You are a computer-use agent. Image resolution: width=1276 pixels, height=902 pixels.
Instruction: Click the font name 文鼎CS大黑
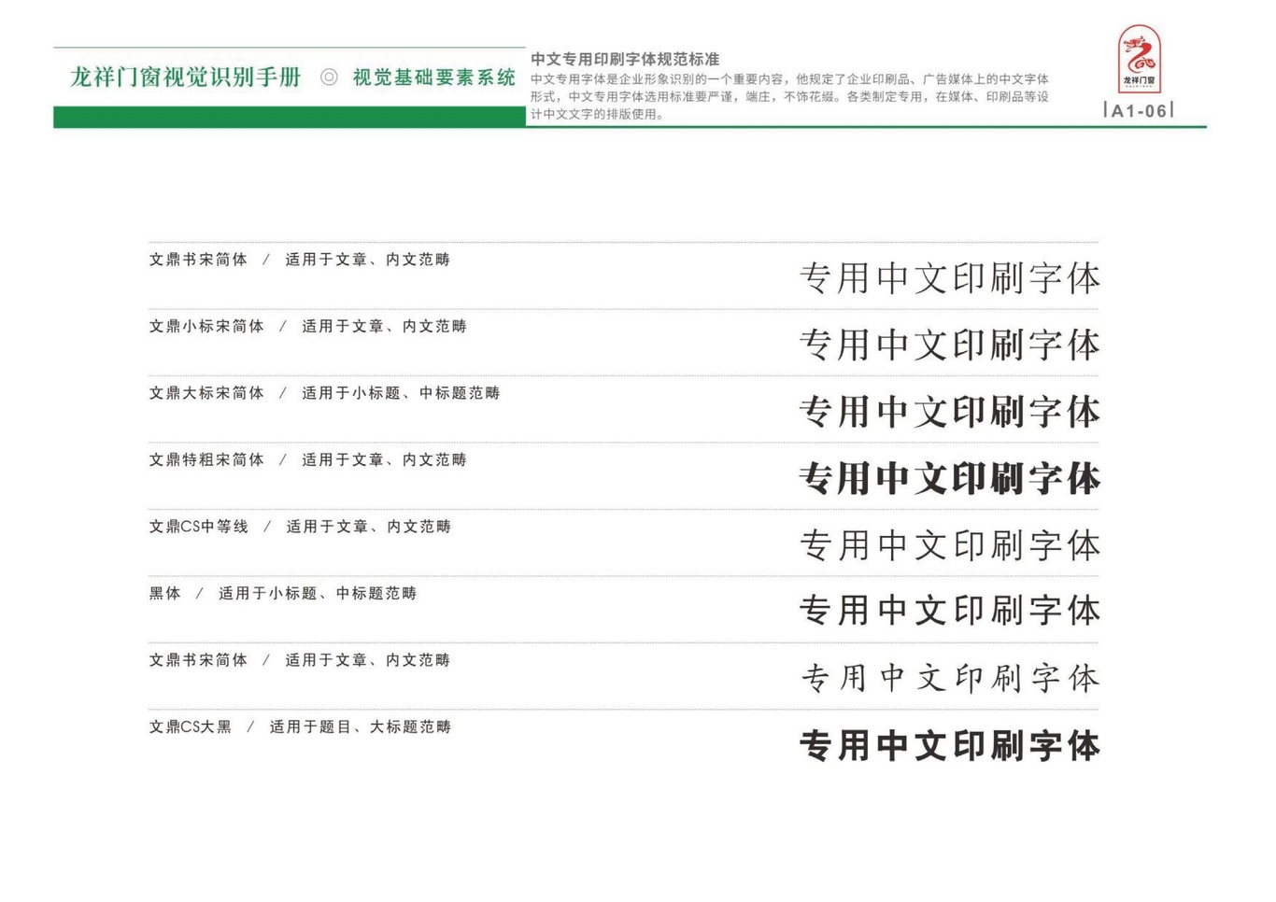point(191,726)
